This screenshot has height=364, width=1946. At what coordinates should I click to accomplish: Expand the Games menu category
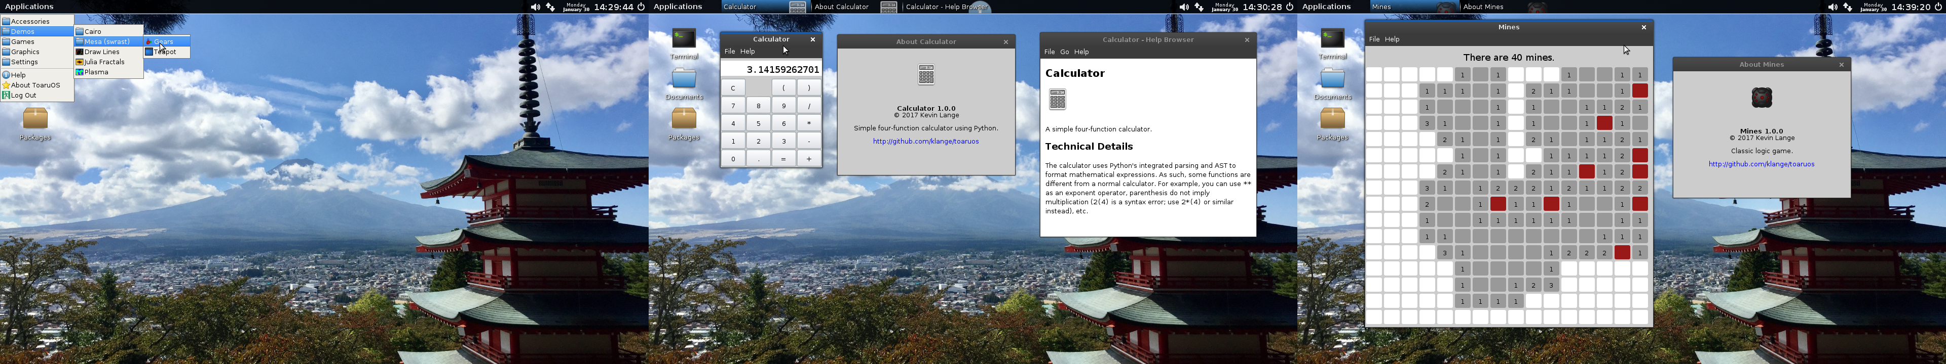point(37,41)
